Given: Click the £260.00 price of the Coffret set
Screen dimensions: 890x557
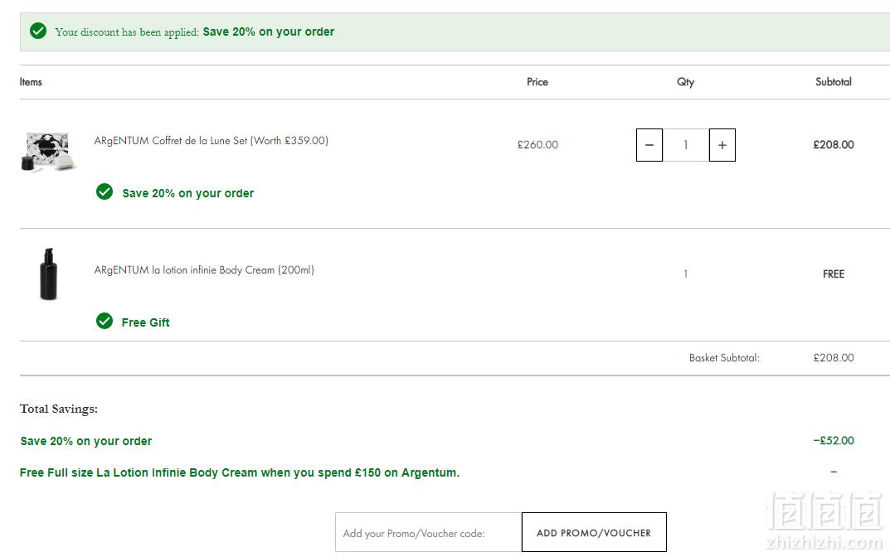Looking at the screenshot, I should pos(537,145).
